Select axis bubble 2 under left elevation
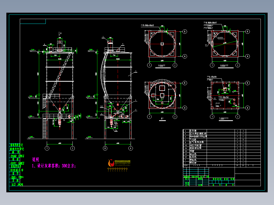Screen dimensions: 274x205 point(72,148)
